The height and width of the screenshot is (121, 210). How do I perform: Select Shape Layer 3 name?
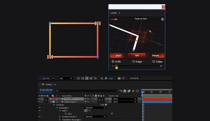pos(70,102)
